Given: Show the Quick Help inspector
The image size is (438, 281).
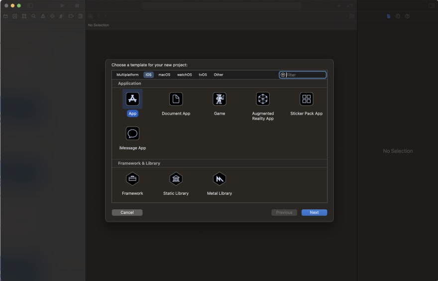Looking at the screenshot, I should point(407,16).
